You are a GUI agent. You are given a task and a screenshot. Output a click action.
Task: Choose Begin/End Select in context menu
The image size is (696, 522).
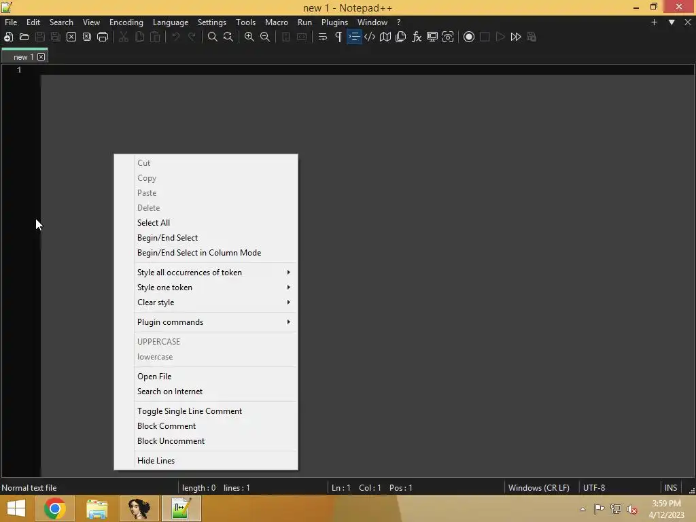[x=206, y=238]
